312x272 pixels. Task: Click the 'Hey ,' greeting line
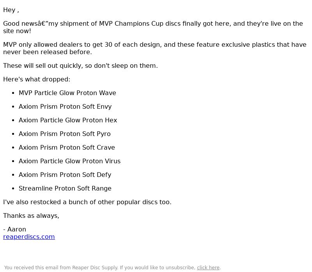pyautogui.click(x=11, y=10)
